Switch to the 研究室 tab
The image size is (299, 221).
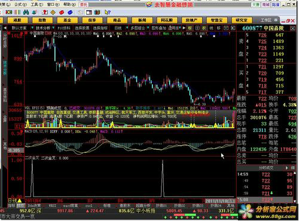click(x=242, y=20)
